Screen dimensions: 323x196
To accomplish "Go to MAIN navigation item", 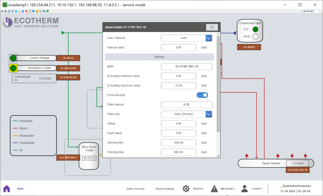I will click(x=20, y=189).
